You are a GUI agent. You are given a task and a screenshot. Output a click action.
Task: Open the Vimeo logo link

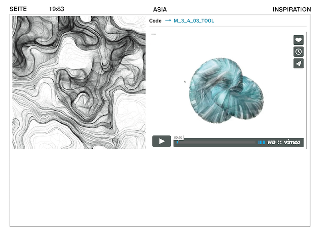[292, 142]
